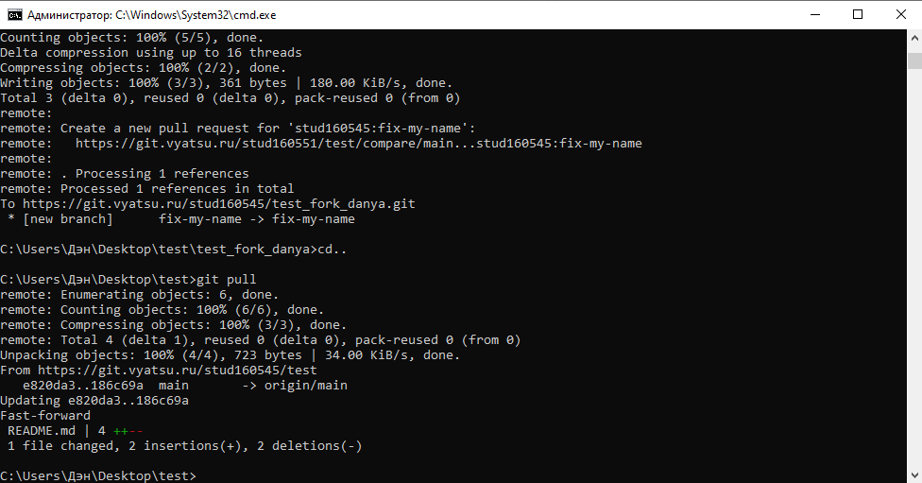This screenshot has width=922, height=483.
Task: Minimize the cmd.exe window
Action: [813, 14]
